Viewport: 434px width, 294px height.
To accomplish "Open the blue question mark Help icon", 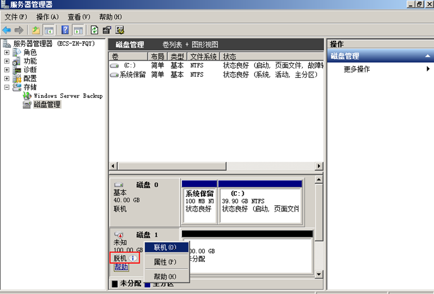I will 65,30.
